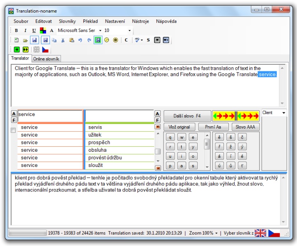297x246 pixels.
Task: Click the source word field containing service
Action: click(x=50, y=116)
